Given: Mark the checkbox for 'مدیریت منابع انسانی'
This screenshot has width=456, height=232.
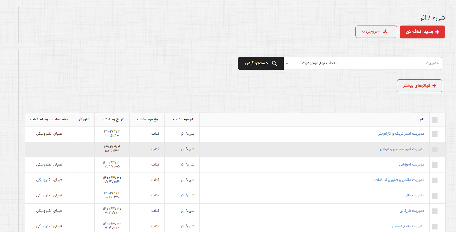Looking at the screenshot, I should click(x=434, y=227).
